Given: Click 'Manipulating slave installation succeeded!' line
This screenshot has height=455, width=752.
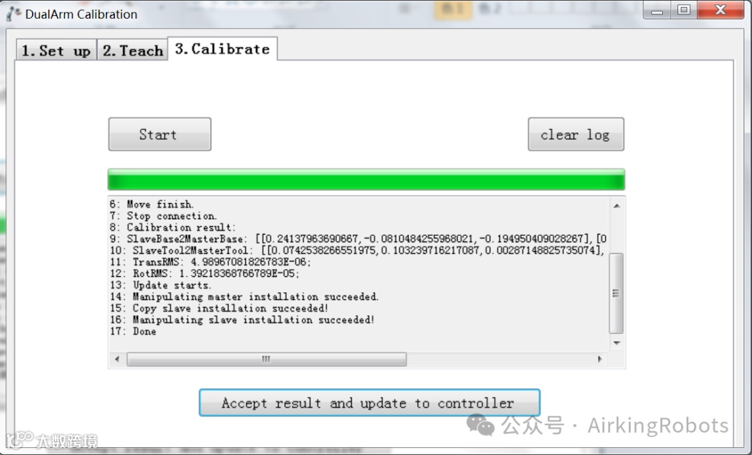Looking at the screenshot, I should [242, 319].
